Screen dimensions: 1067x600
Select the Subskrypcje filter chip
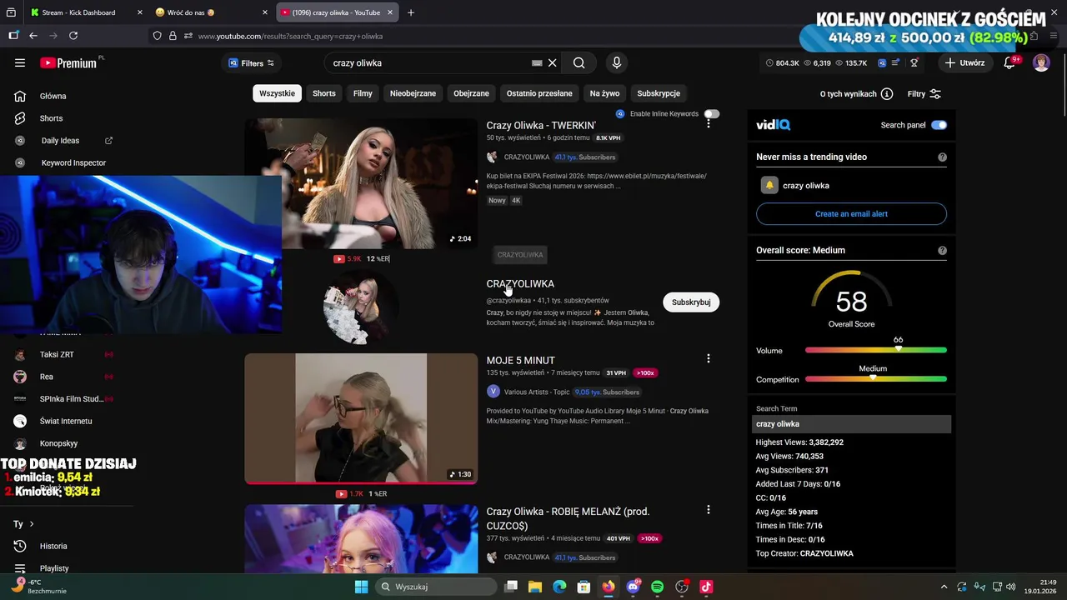click(x=659, y=93)
